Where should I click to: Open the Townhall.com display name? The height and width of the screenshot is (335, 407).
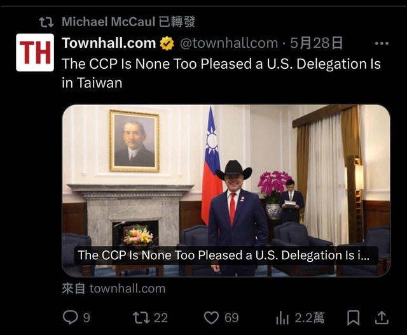109,43
